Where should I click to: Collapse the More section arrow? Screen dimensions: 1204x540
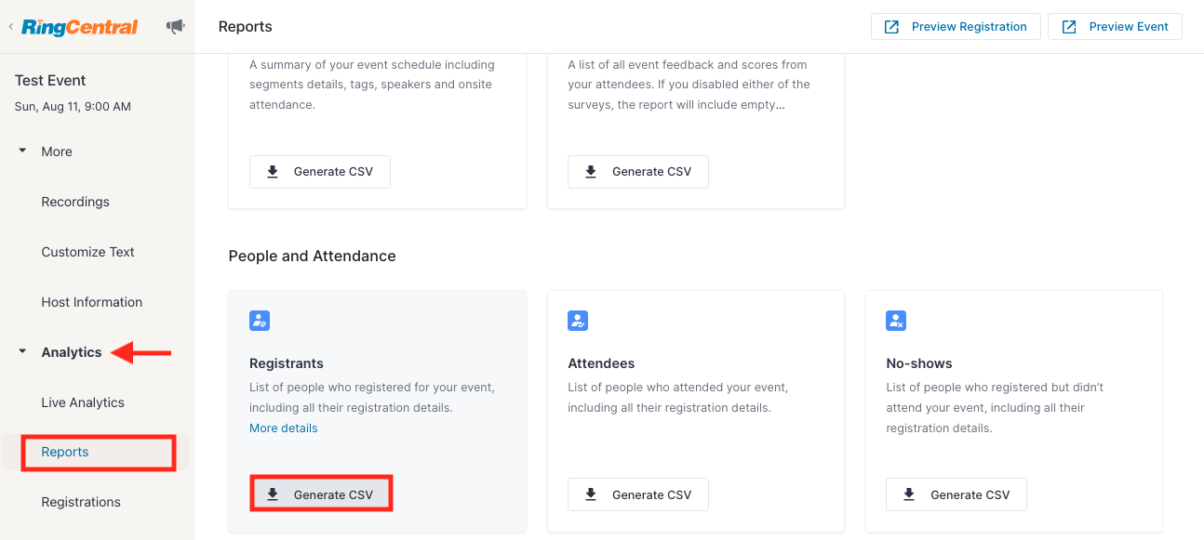coord(22,151)
